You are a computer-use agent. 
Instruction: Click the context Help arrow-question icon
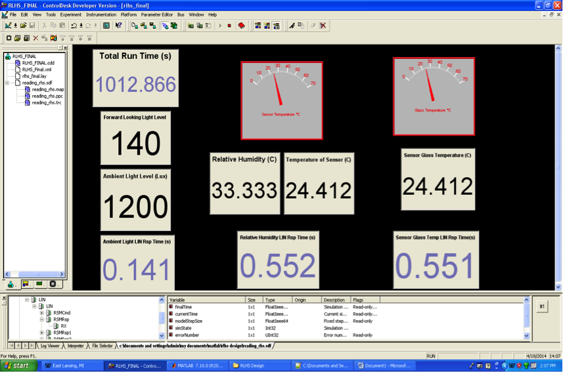point(118,26)
